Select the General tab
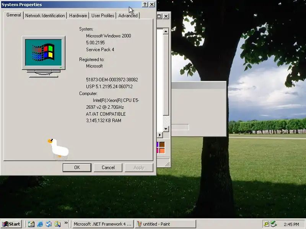This screenshot has height=229, width=306. click(13, 15)
